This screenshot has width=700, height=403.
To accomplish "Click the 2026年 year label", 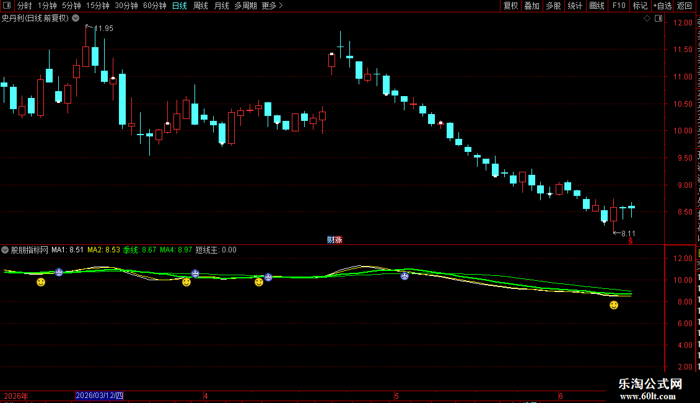I will [16, 396].
